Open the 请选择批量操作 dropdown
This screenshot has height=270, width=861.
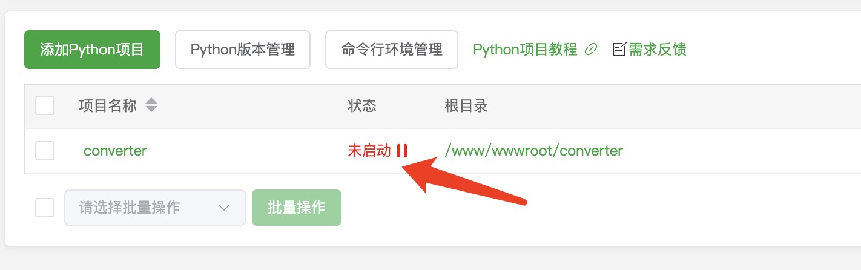click(155, 208)
